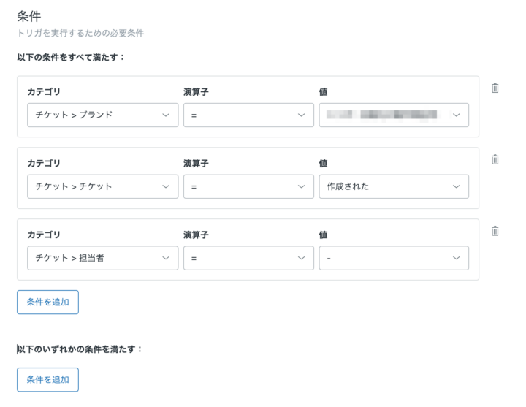Viewport: 526px width, 407px height.
Task: Open the blurred brand value dropdown
Action: point(394,115)
